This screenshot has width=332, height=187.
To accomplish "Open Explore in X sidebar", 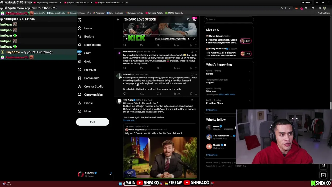I will click(86, 36).
